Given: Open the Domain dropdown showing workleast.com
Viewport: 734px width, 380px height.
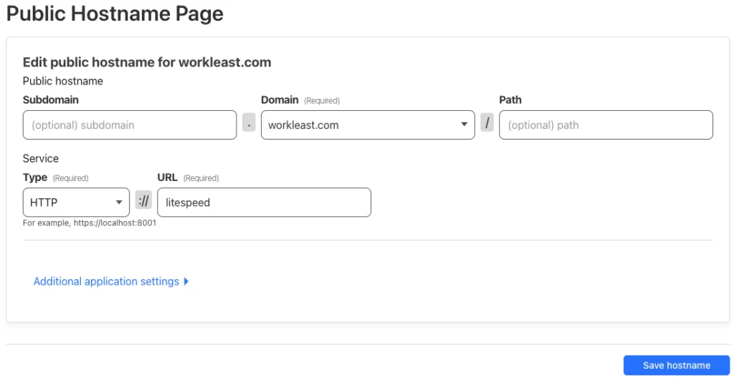Looking at the screenshot, I should tap(368, 125).
